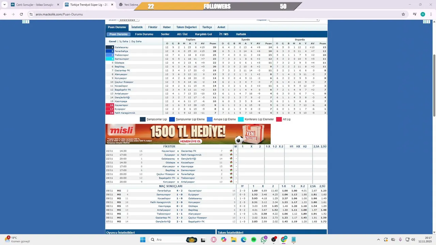Open the İstatistik tab
Viewport: 436px width, 245px height.
(137, 27)
